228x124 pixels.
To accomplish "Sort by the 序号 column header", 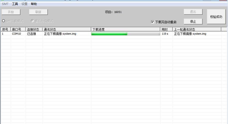I will (x=5, y=29).
